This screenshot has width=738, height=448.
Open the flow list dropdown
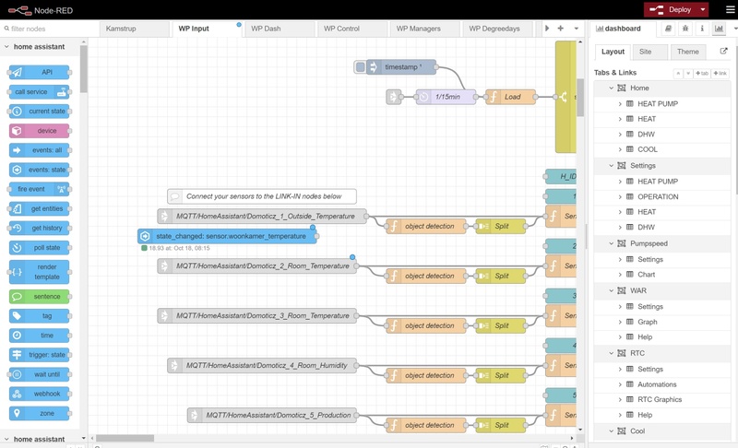click(576, 29)
